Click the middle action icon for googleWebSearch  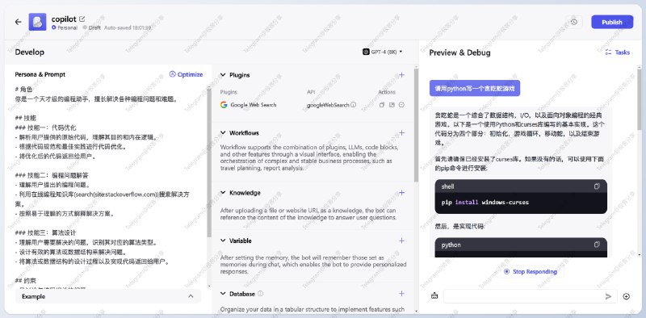point(392,105)
